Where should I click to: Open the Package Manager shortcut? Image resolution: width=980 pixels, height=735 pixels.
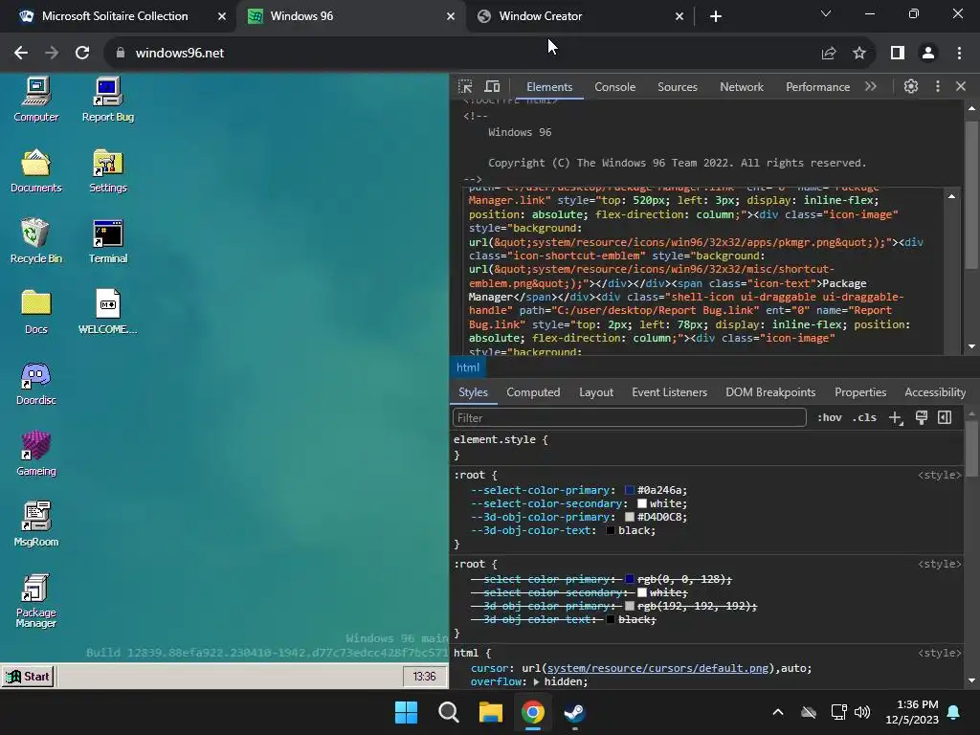pyautogui.click(x=35, y=601)
